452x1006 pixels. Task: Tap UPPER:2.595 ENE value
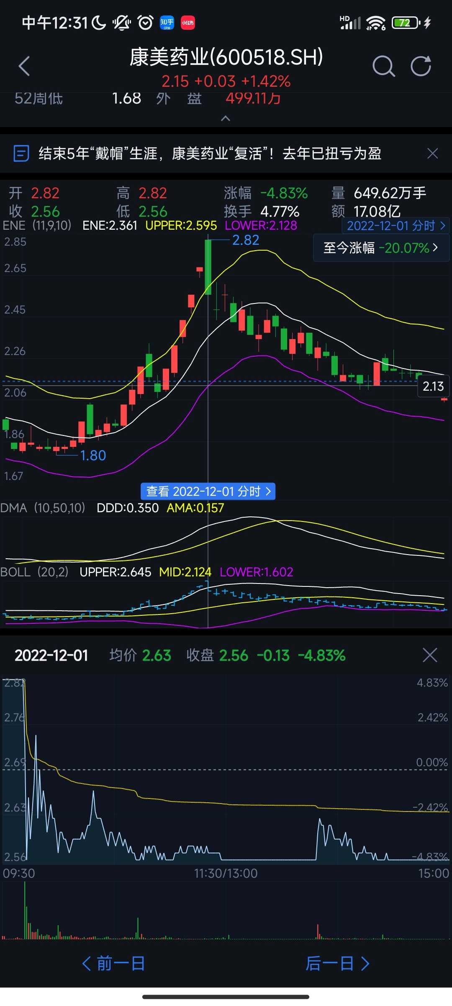point(181,226)
